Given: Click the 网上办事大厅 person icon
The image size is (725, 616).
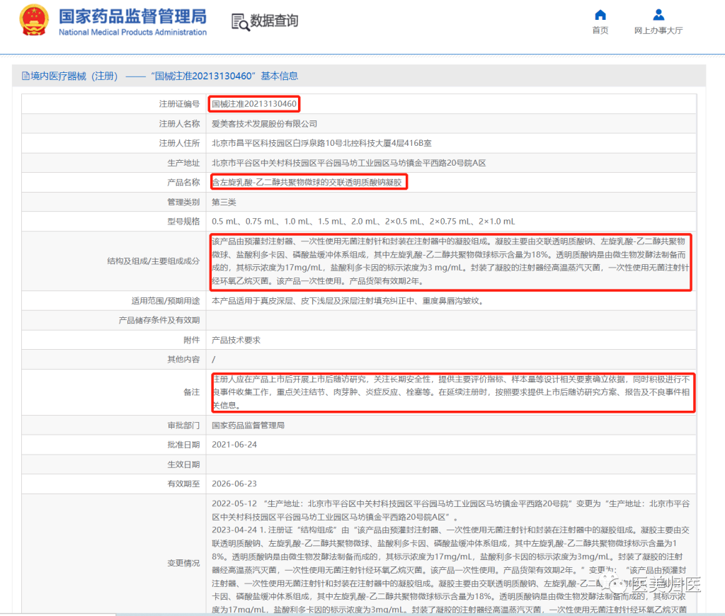Looking at the screenshot, I should pyautogui.click(x=658, y=15).
